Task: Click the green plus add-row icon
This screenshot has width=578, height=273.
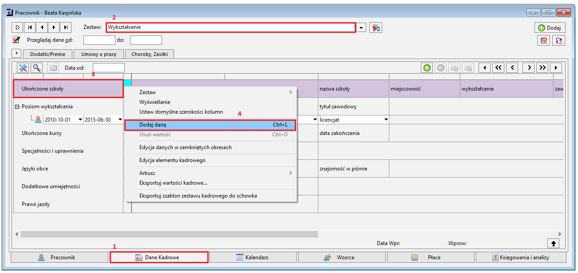Action: coord(427,68)
